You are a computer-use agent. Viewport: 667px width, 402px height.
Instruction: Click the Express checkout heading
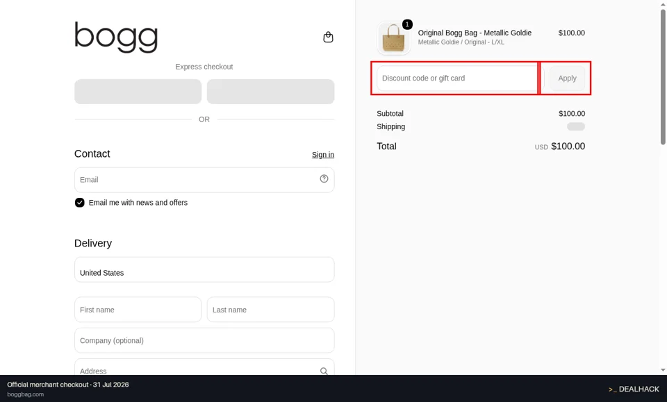204,67
